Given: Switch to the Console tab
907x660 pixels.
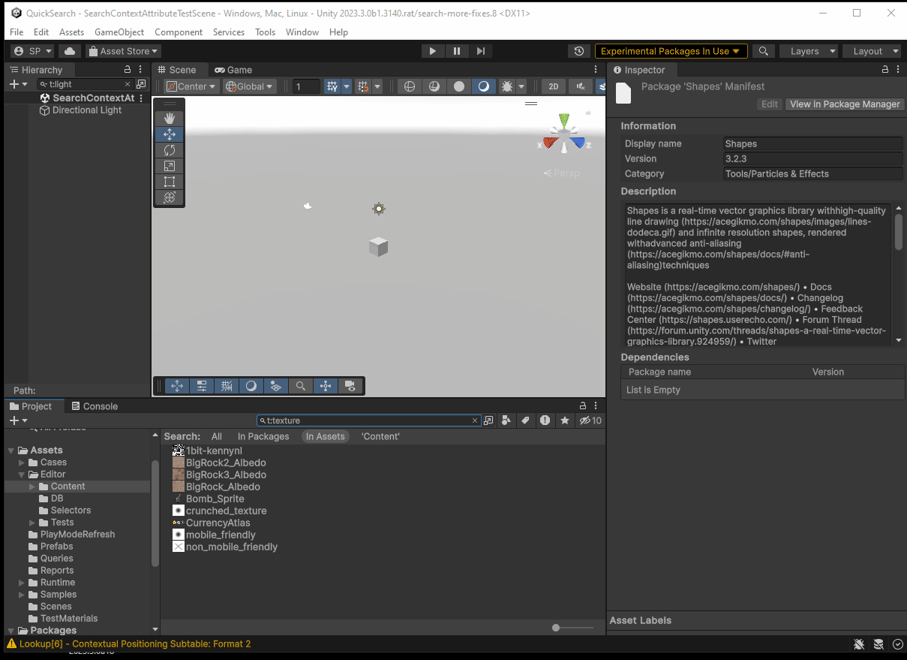Looking at the screenshot, I should (x=95, y=406).
